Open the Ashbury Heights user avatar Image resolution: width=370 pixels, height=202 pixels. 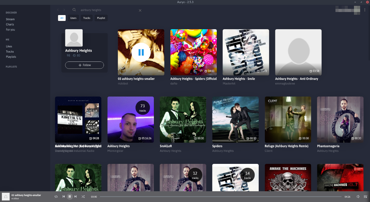click(74, 38)
